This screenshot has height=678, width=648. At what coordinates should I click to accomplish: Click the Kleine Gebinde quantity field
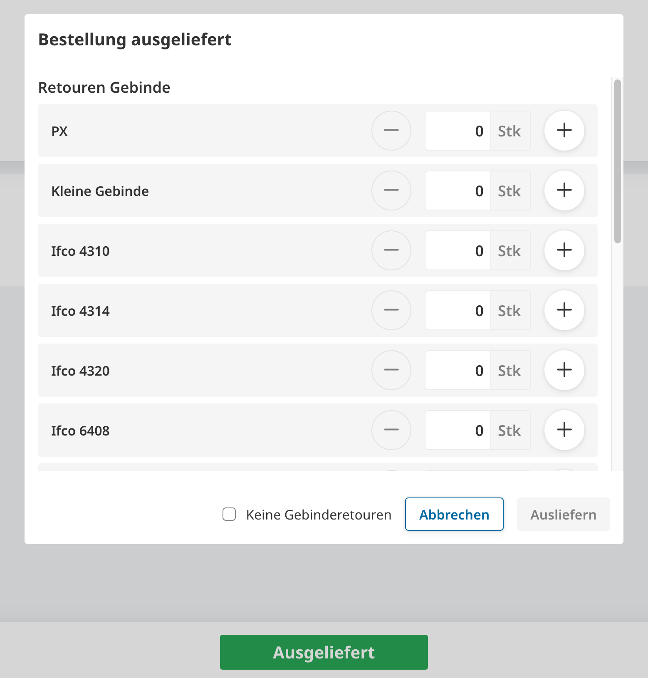[458, 191]
